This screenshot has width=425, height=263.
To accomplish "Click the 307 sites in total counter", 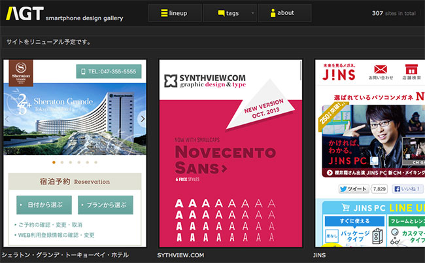I will [x=394, y=13].
